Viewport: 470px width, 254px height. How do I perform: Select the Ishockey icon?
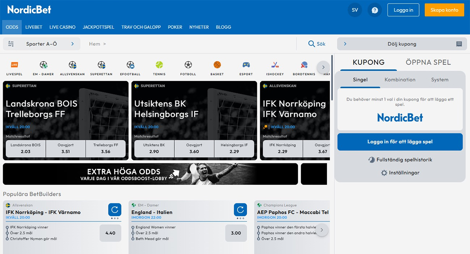click(x=275, y=65)
